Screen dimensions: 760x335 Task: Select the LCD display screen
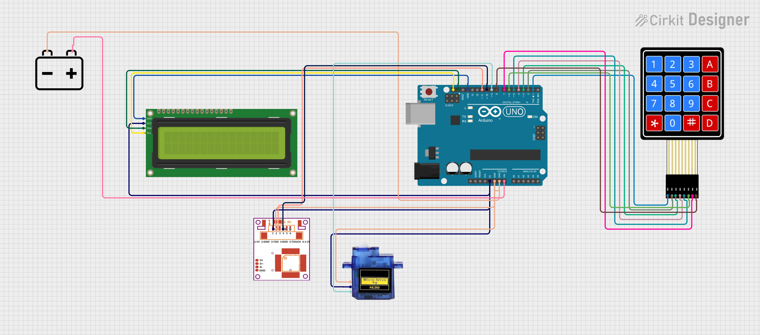click(x=221, y=143)
